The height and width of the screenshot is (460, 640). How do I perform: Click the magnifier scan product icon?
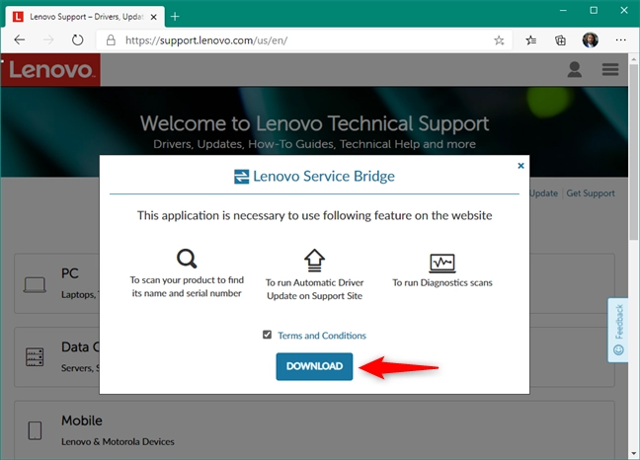(x=187, y=259)
